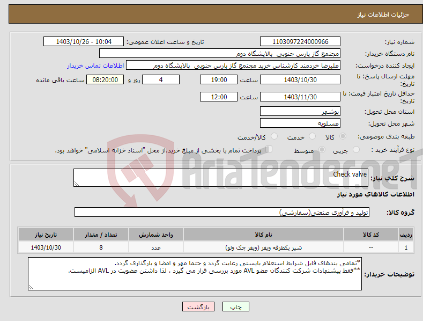Select the متوسط purchase type radio

[x=322, y=149]
